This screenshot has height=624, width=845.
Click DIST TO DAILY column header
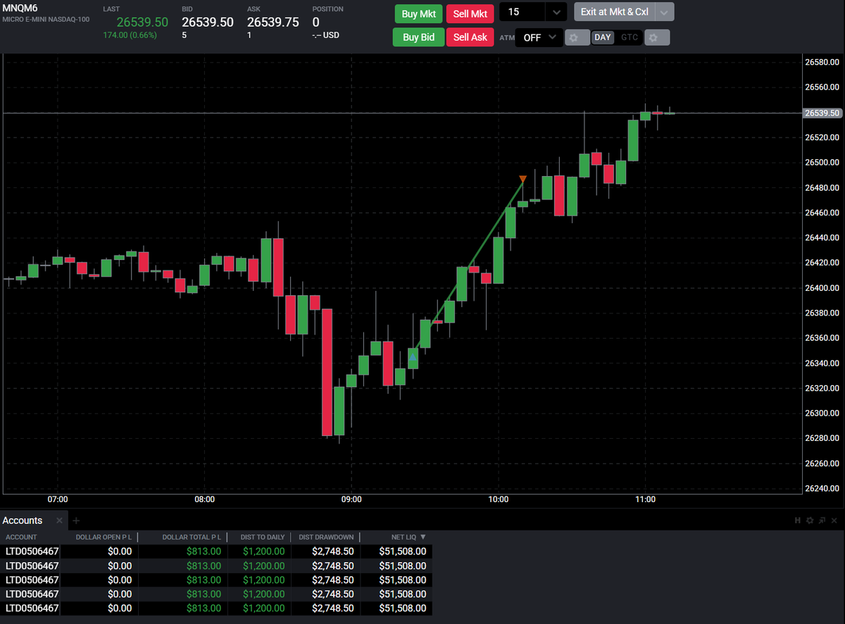click(263, 537)
